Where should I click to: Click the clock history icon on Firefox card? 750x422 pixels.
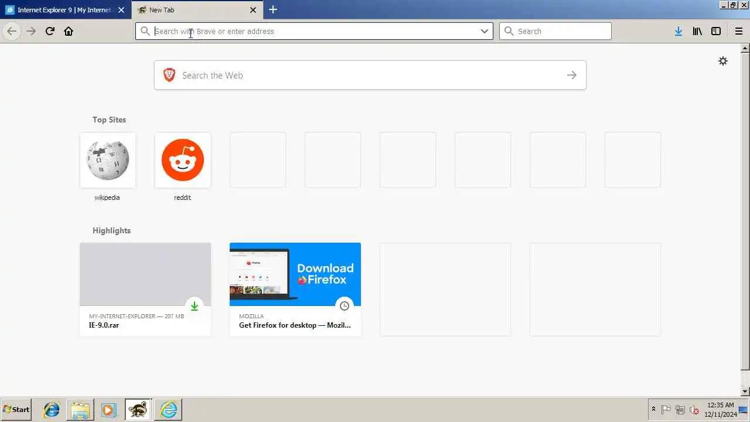(345, 306)
